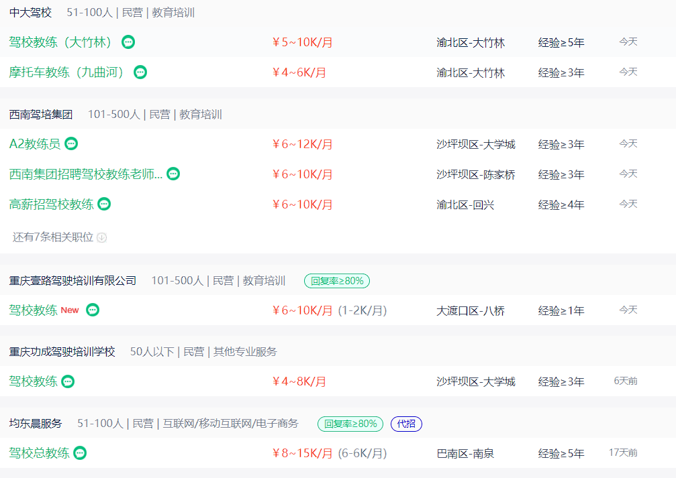Start chat for 重庆功成驾驶培训学校 驾校教练 job

pos(68,381)
